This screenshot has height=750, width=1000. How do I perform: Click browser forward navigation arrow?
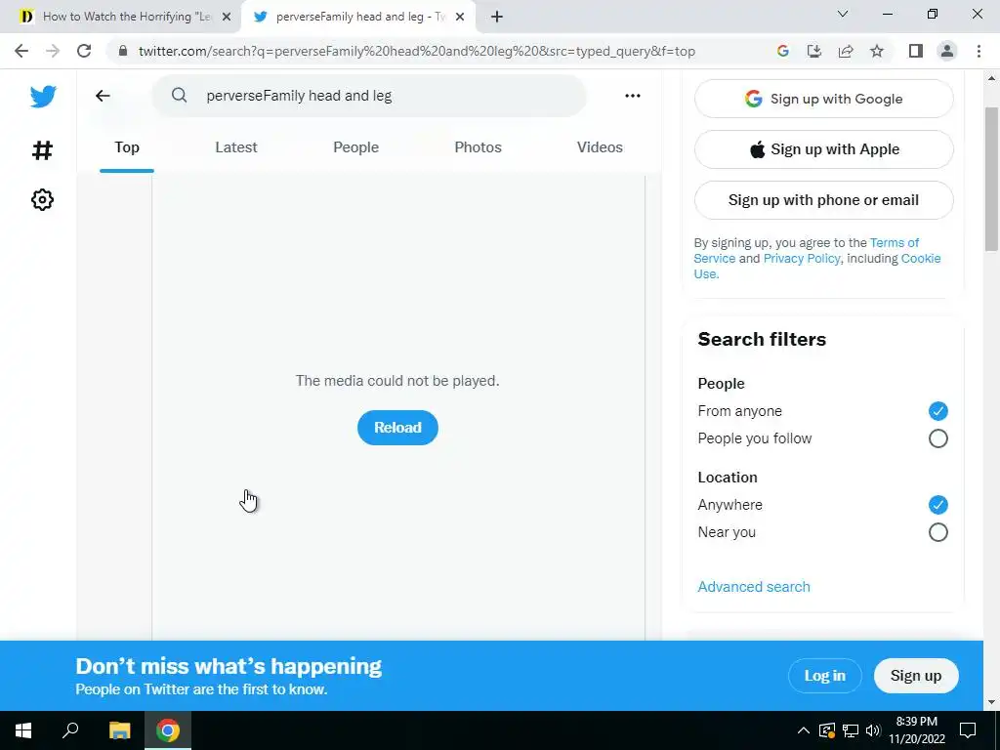click(53, 51)
